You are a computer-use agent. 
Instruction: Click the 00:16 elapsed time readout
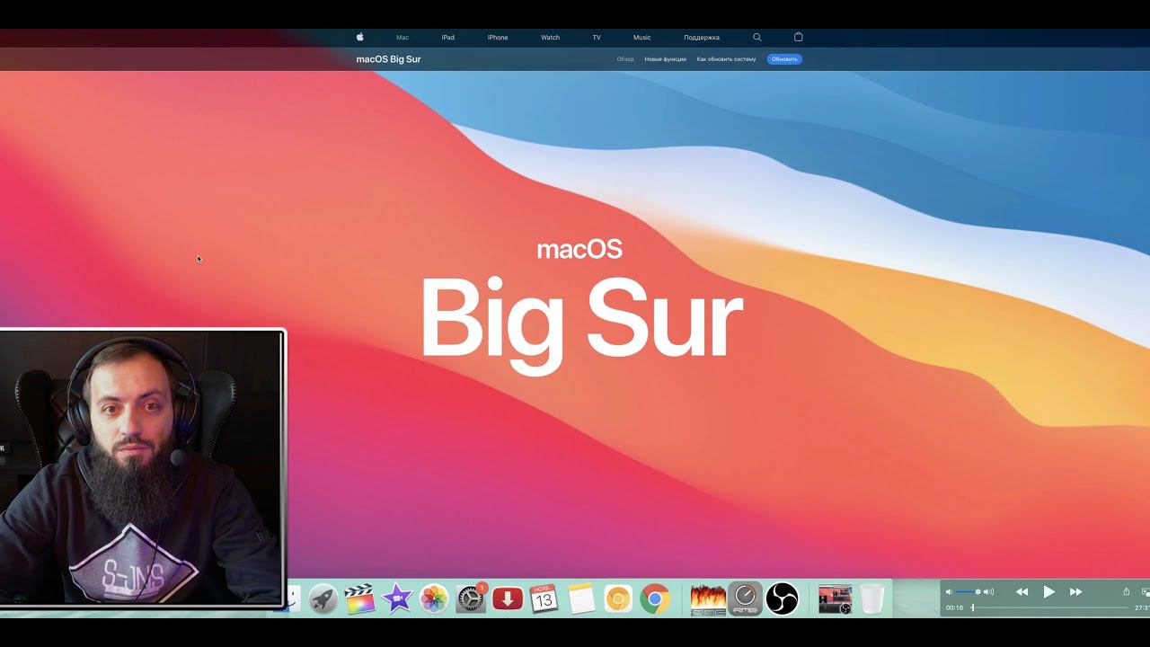954,608
